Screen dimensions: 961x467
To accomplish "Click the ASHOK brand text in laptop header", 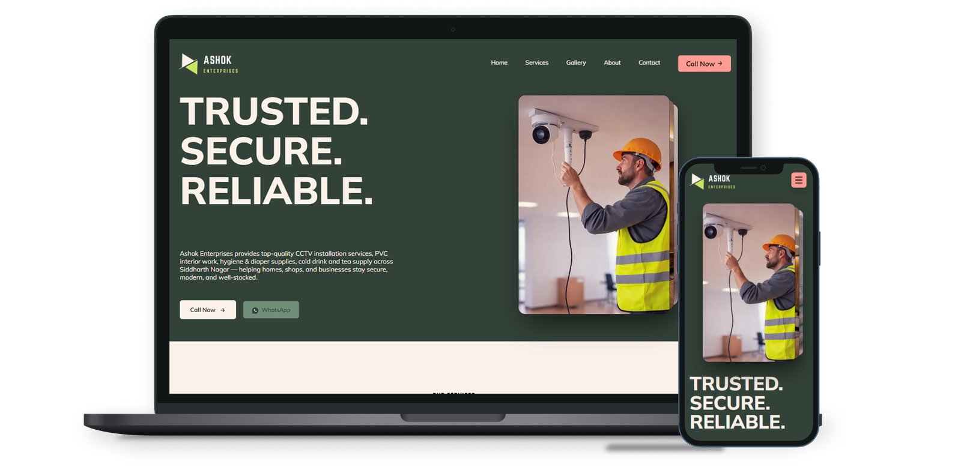I will (x=217, y=60).
